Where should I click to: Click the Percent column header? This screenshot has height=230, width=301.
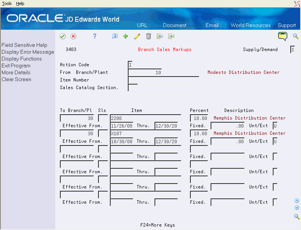pyautogui.click(x=199, y=110)
